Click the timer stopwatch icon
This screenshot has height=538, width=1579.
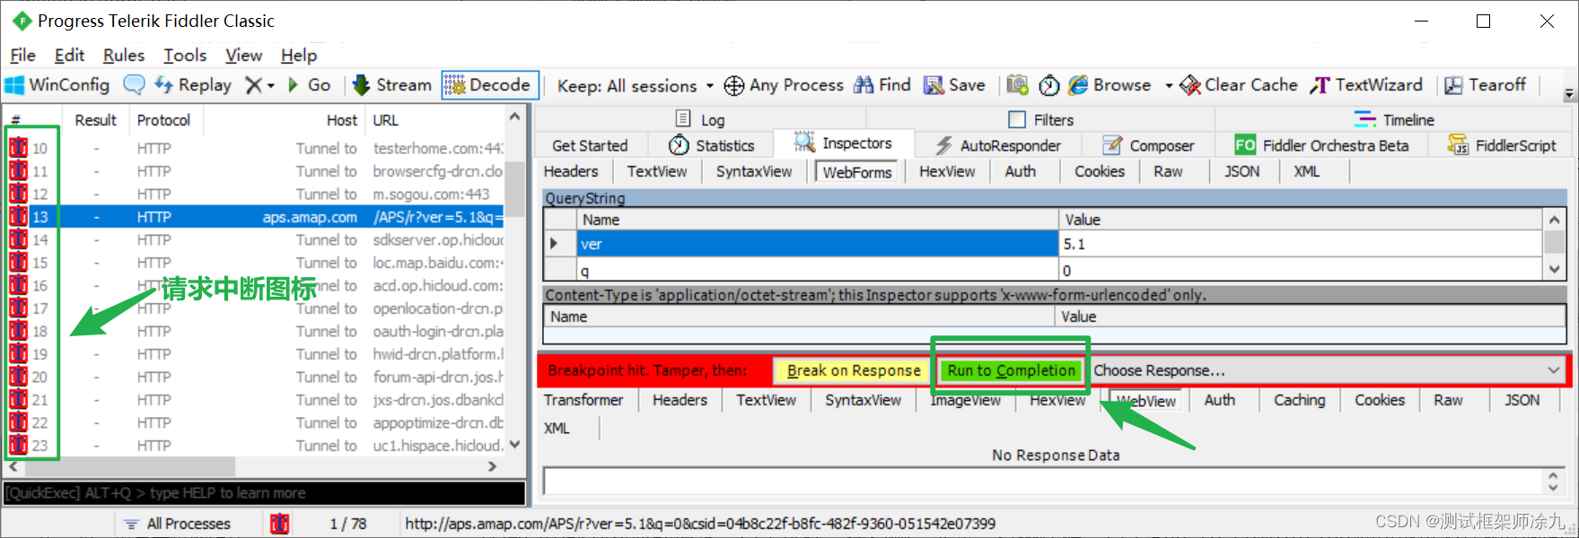pos(1048,85)
